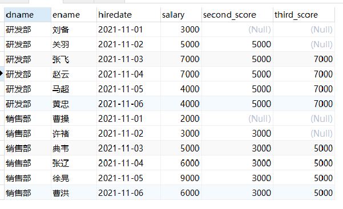Click the hiredate of 关羽's row
343x209 pixels.
coord(128,44)
